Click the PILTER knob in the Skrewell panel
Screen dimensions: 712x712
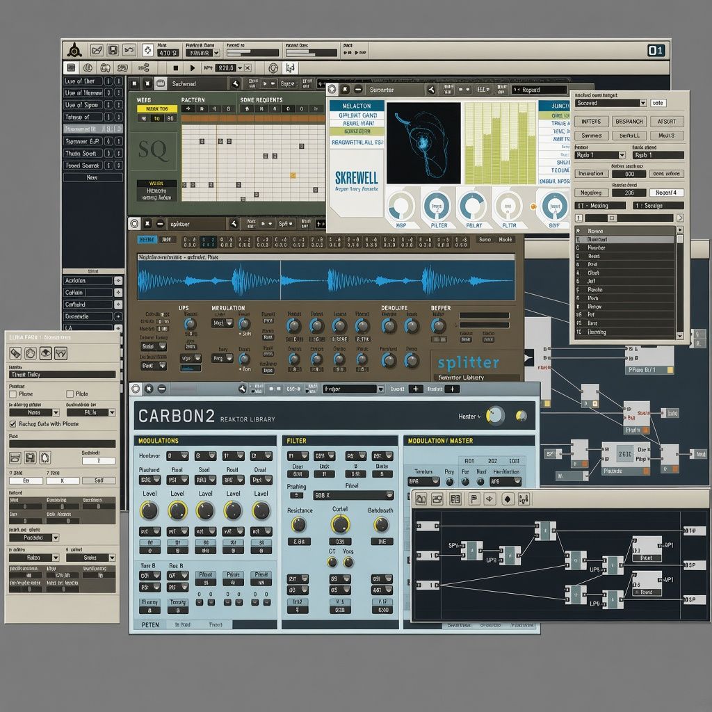(437, 206)
